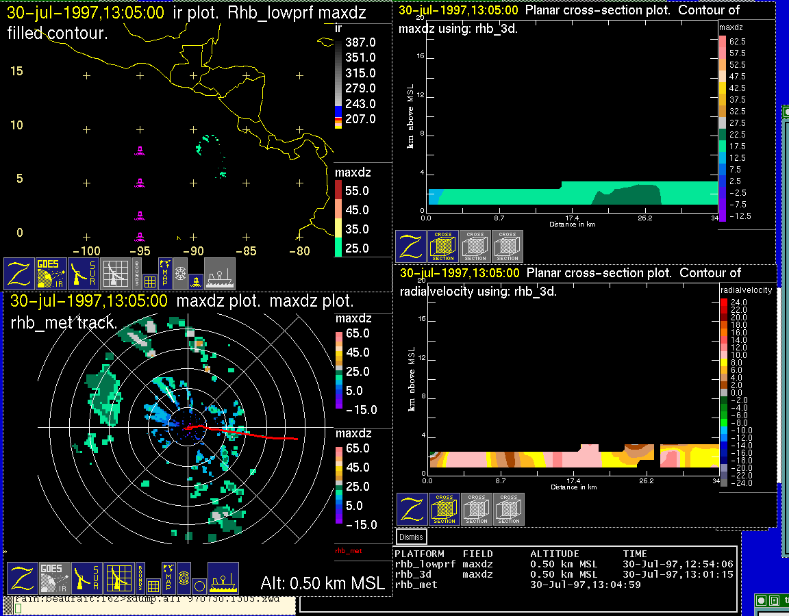The width and height of the screenshot is (789, 616).
Task: Enable the radar grid icon in ir plot toolbar
Action: pos(116,274)
